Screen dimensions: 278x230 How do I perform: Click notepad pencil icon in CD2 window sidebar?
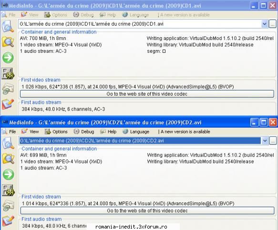8,220
